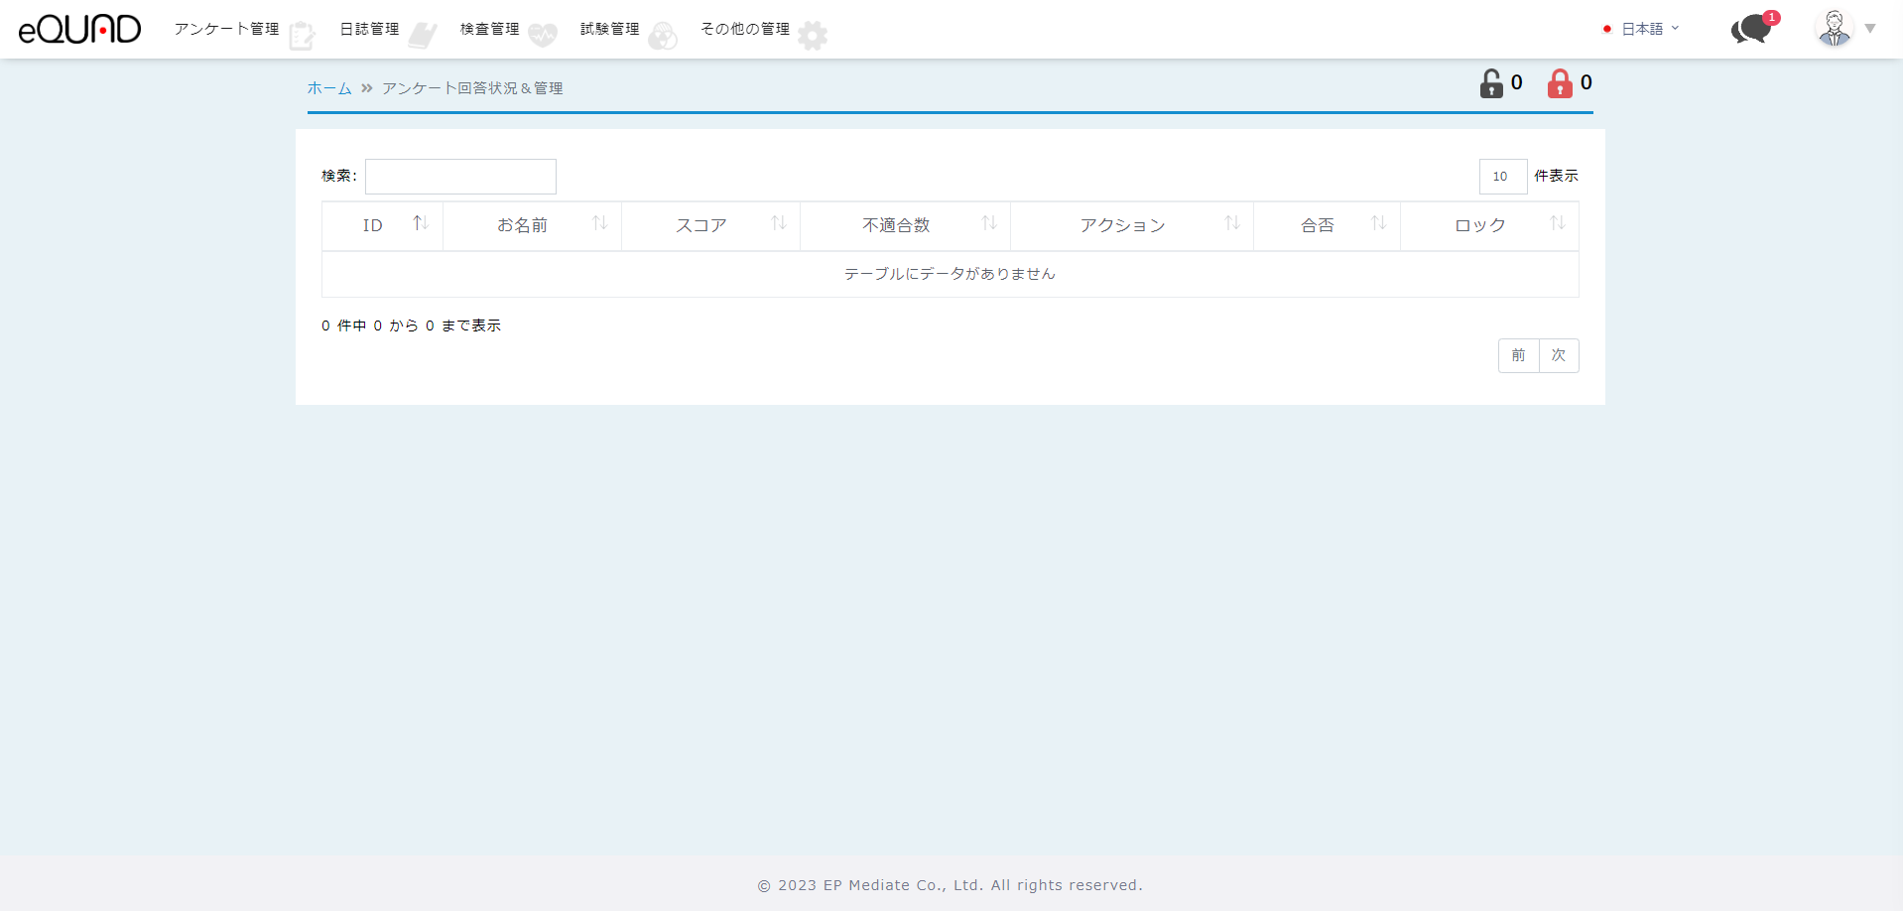Click the black unlocked padlock icon
The width and height of the screenshot is (1903, 911).
(1490, 83)
